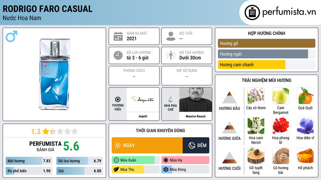Click the Hương đầu pyramid icon
The height and width of the screenshot is (180, 321).
[x=229, y=97]
